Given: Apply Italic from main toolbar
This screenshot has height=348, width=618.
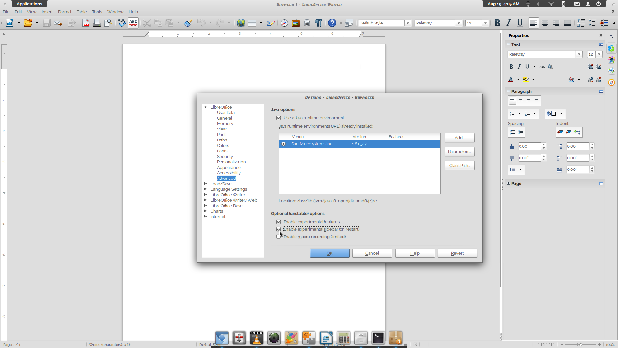Looking at the screenshot, I should pos(509,23).
